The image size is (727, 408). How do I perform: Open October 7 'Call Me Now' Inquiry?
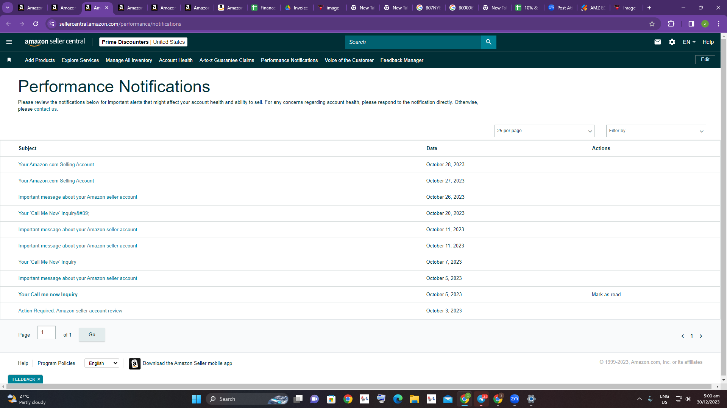tap(47, 262)
